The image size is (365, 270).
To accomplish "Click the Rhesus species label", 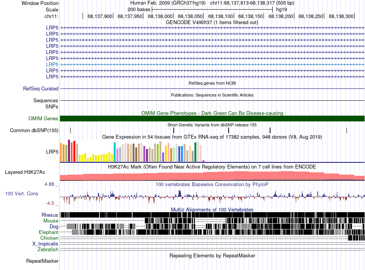I will click(50, 215).
